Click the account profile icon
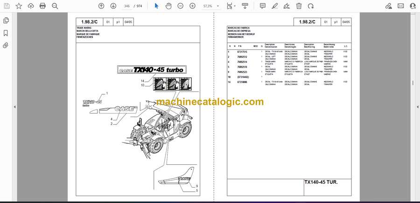420x203 pixels. pos(413,6)
